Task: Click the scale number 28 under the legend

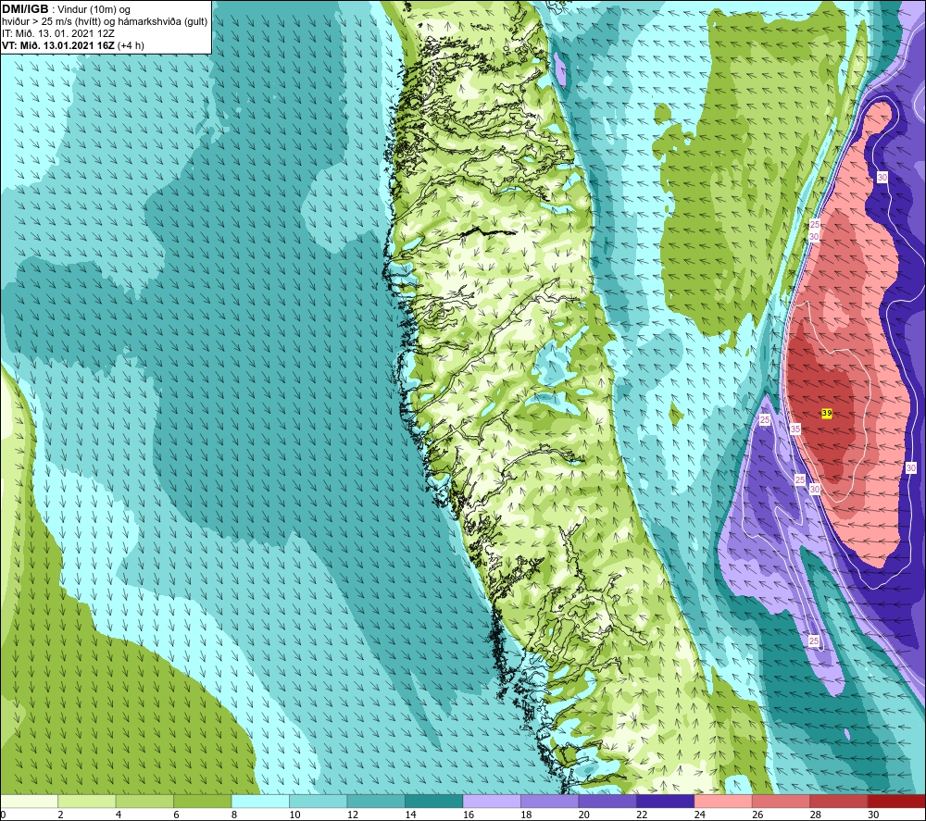Action: (x=816, y=815)
